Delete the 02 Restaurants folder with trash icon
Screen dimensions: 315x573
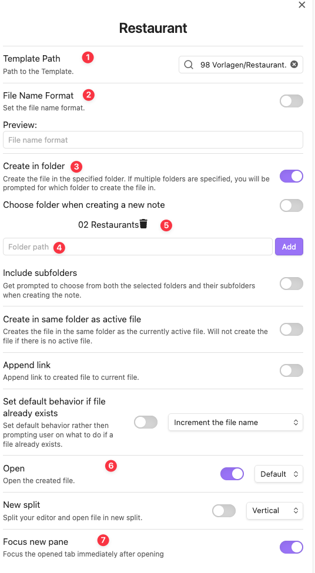point(143,224)
